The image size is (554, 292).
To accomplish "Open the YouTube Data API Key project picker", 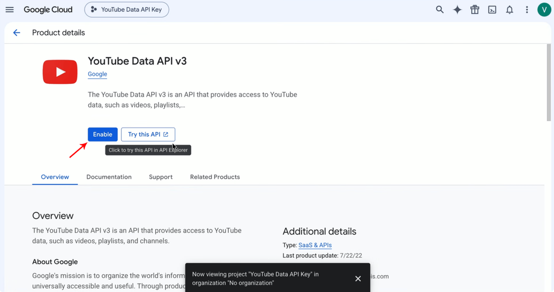I will [x=127, y=10].
